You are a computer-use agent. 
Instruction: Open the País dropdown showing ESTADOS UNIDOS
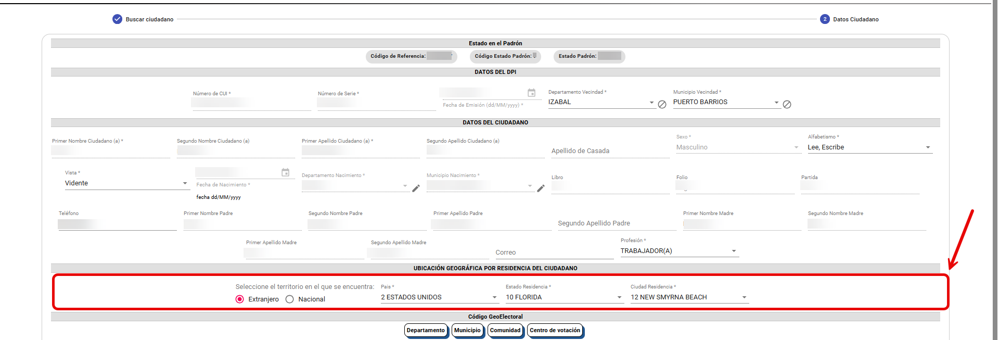pos(439,297)
